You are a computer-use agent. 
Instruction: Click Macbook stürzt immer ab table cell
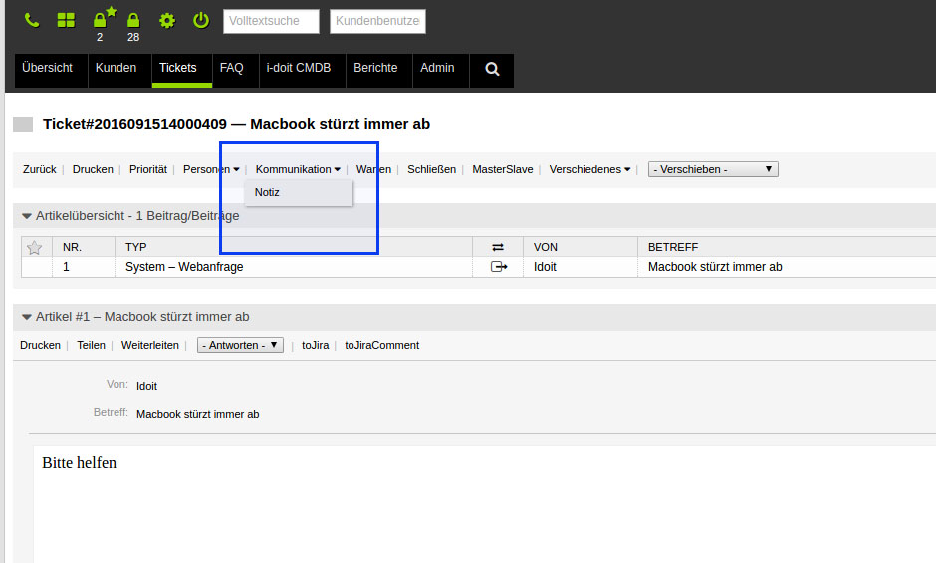point(715,267)
